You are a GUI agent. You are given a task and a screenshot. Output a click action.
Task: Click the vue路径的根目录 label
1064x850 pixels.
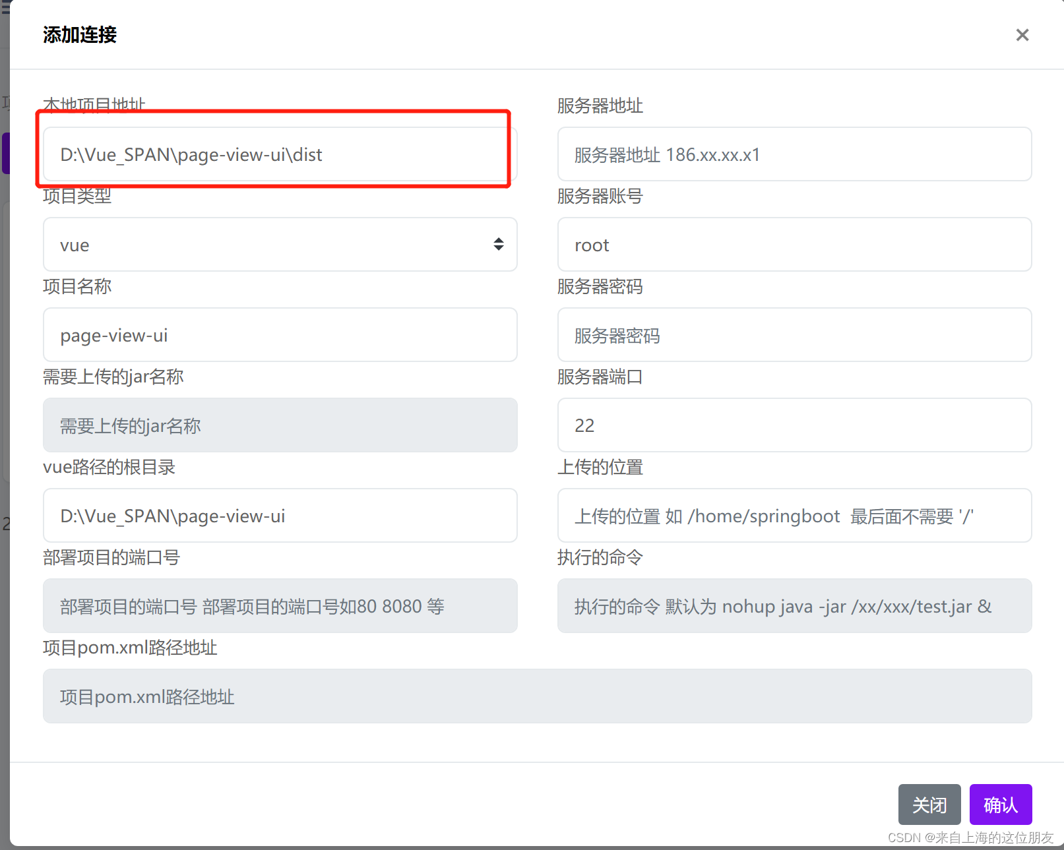coord(110,467)
